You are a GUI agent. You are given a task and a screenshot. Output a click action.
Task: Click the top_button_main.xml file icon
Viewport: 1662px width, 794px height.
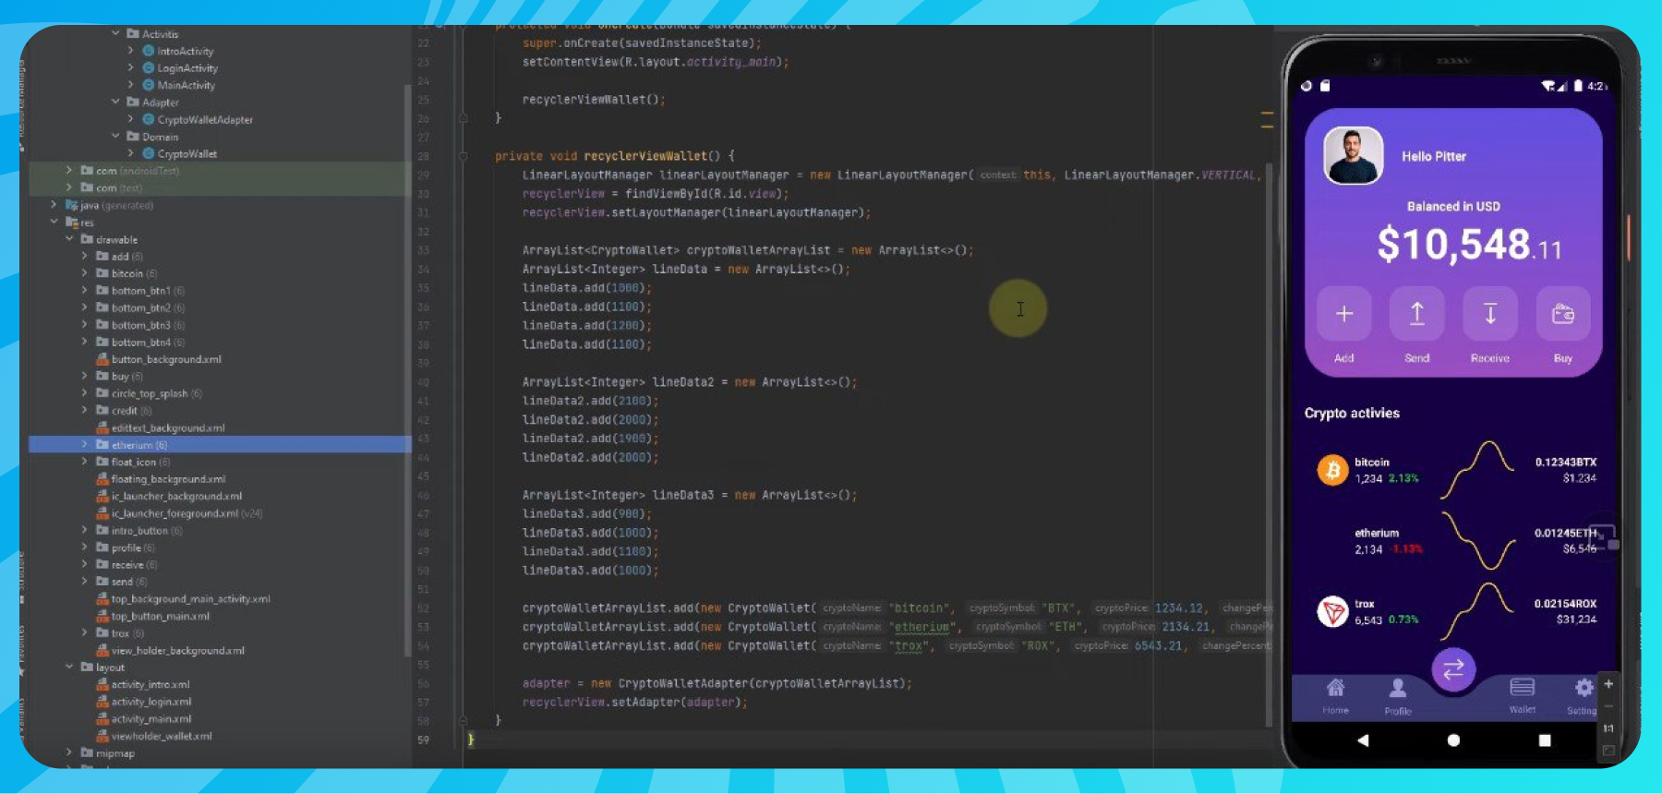point(102,616)
